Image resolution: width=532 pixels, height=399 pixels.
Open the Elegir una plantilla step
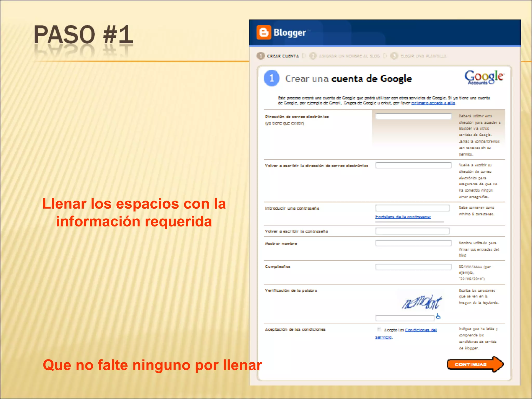click(x=423, y=56)
